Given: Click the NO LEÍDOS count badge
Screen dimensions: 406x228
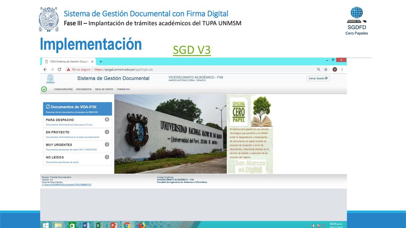Looking at the screenshot, I should 107,157.
